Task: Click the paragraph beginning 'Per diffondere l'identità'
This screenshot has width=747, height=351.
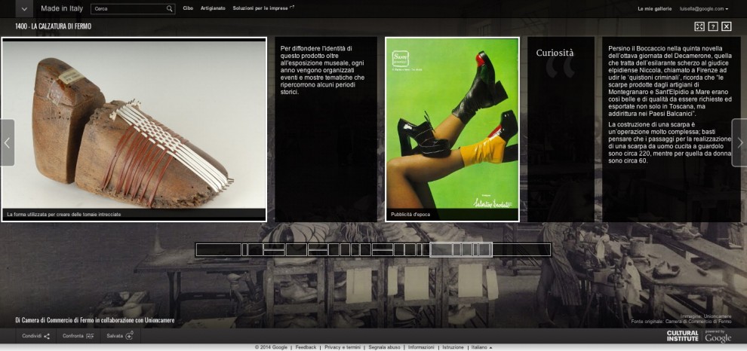Action: [x=322, y=70]
